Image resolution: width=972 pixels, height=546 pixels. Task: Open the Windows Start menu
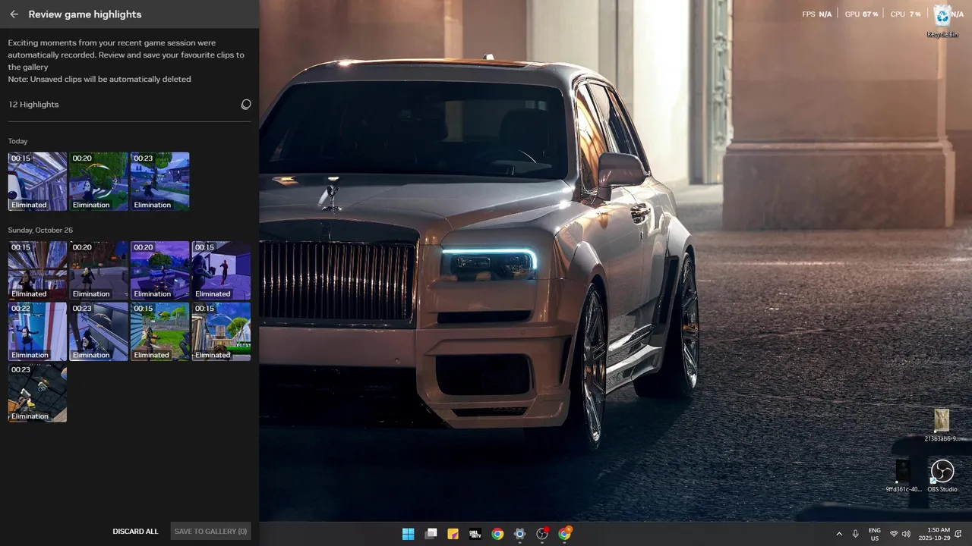pyautogui.click(x=408, y=534)
